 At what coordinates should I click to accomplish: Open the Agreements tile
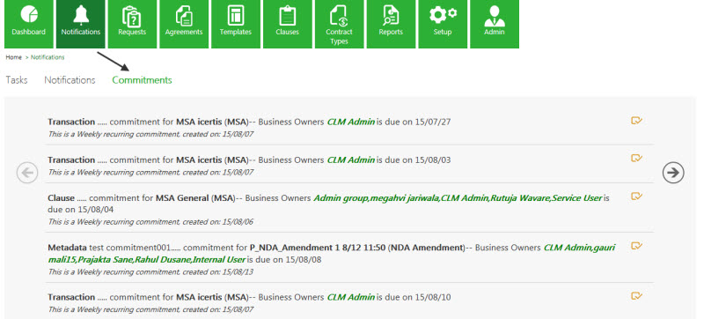pos(184,24)
